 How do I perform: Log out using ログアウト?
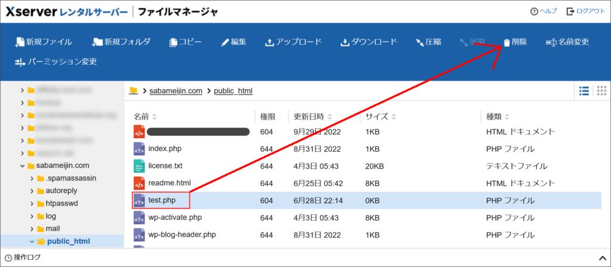click(x=586, y=11)
